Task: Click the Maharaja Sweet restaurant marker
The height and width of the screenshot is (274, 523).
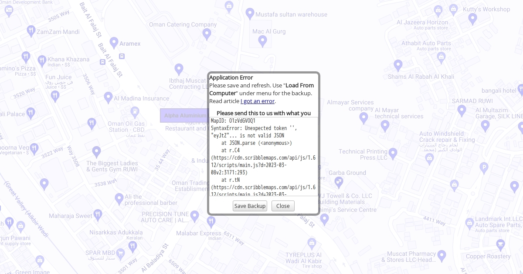Action: (98, 214)
